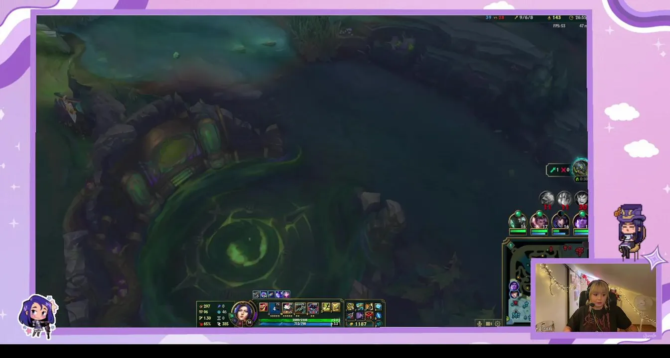Screen dimensions: 670x358
Task: Click the game timer 26:55
Action: [578, 18]
